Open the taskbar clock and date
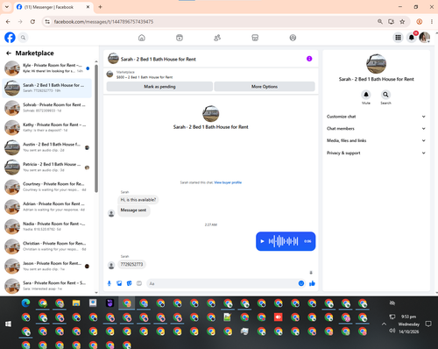This screenshot has width=438, height=349. [x=409, y=324]
